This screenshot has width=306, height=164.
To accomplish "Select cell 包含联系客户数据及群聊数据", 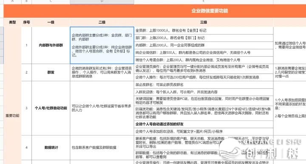I will pos(102,148).
